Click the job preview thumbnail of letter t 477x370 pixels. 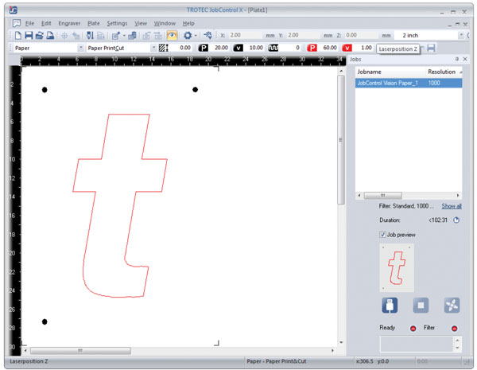[x=397, y=267]
